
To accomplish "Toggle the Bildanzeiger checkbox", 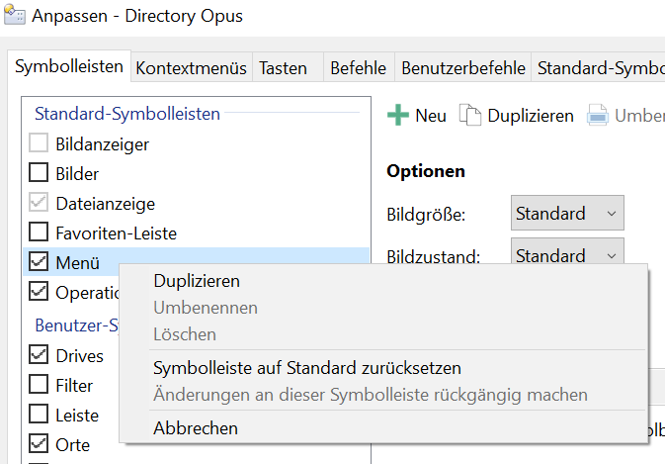I will (39, 142).
